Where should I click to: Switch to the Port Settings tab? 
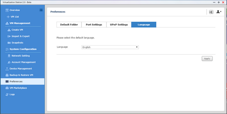[94, 24]
